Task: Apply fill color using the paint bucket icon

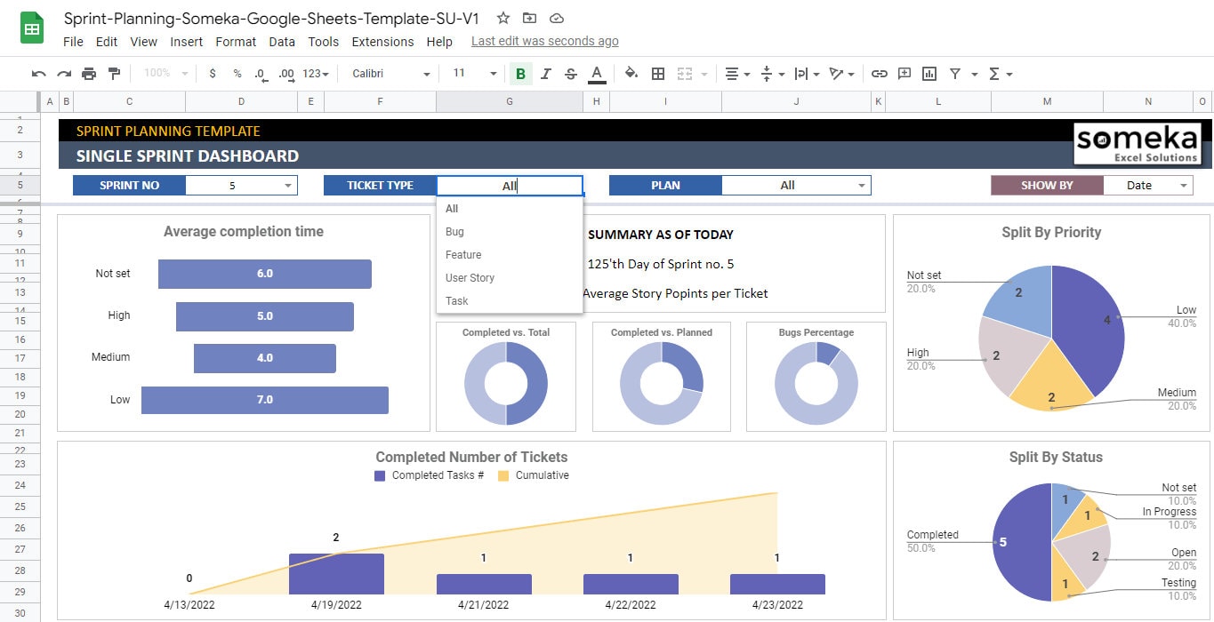Action: (x=631, y=74)
